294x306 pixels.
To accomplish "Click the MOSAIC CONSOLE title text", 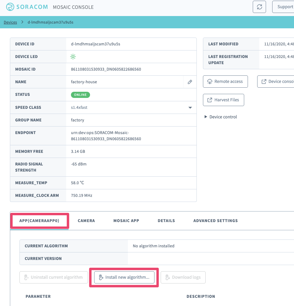I will pos(73,7).
